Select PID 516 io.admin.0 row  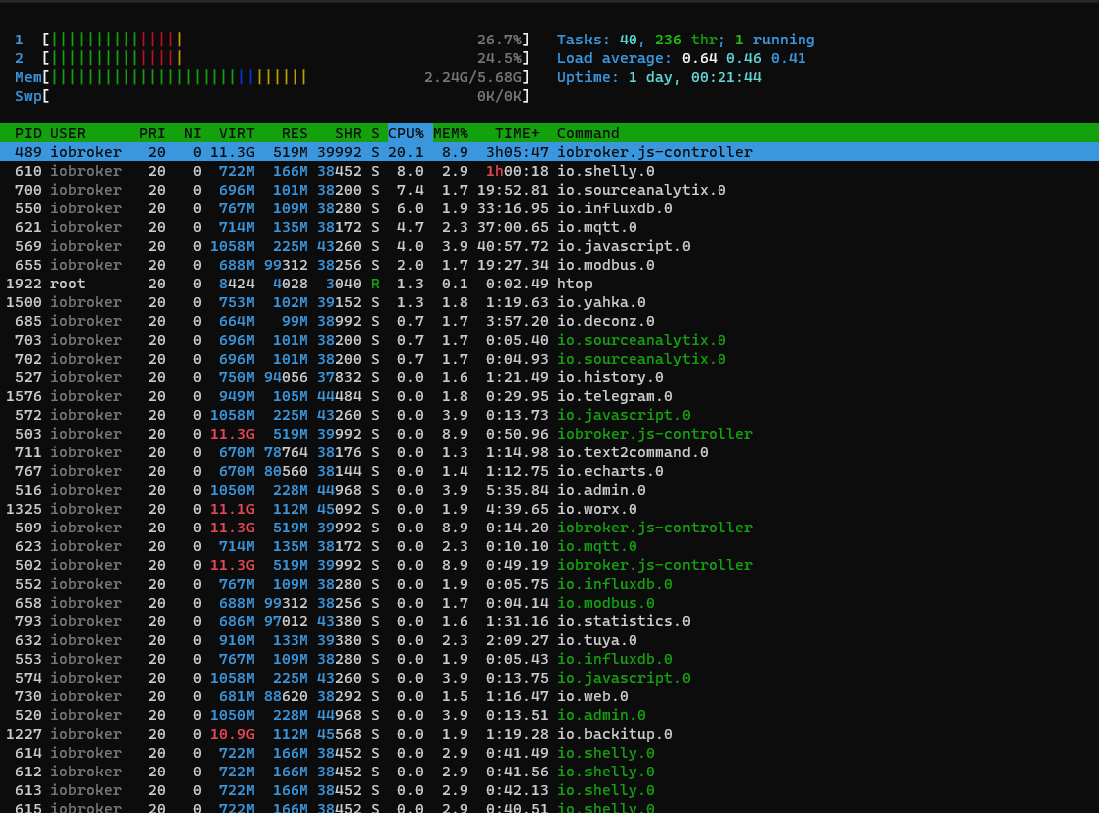coord(549,490)
